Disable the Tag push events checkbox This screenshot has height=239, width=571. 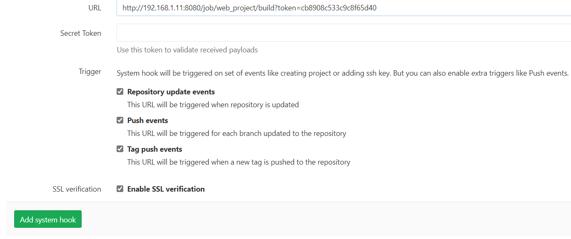(x=120, y=149)
